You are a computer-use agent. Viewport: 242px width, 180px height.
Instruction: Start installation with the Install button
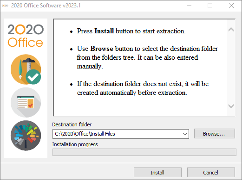pyautogui.click(x=157, y=173)
